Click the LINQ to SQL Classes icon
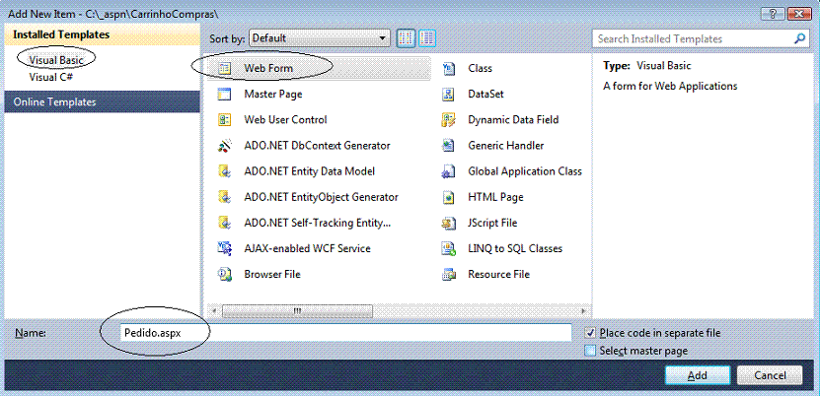The image size is (820, 396). coord(449,248)
